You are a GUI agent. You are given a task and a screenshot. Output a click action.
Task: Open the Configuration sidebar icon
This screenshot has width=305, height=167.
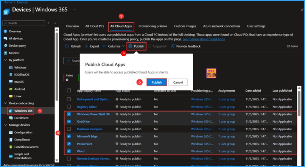pyautogui.click(x=11, y=132)
